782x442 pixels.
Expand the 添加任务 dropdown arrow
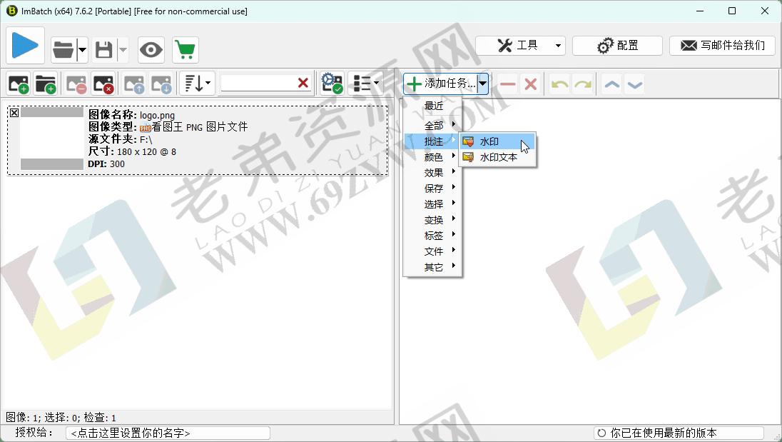483,84
